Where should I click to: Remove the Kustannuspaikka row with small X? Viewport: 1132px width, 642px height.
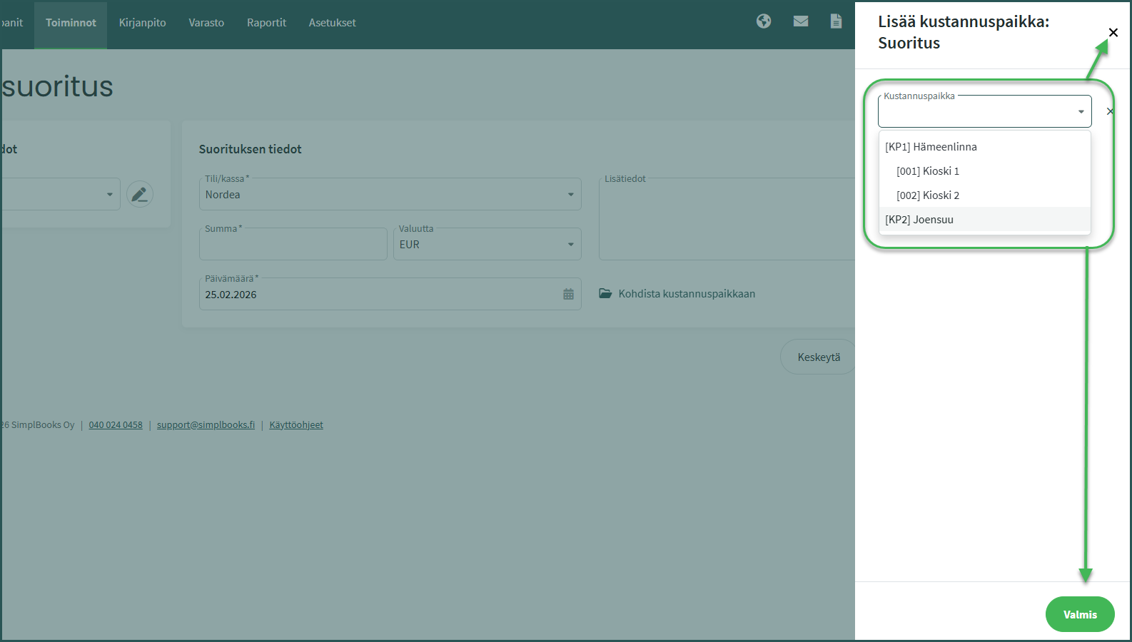click(1109, 111)
